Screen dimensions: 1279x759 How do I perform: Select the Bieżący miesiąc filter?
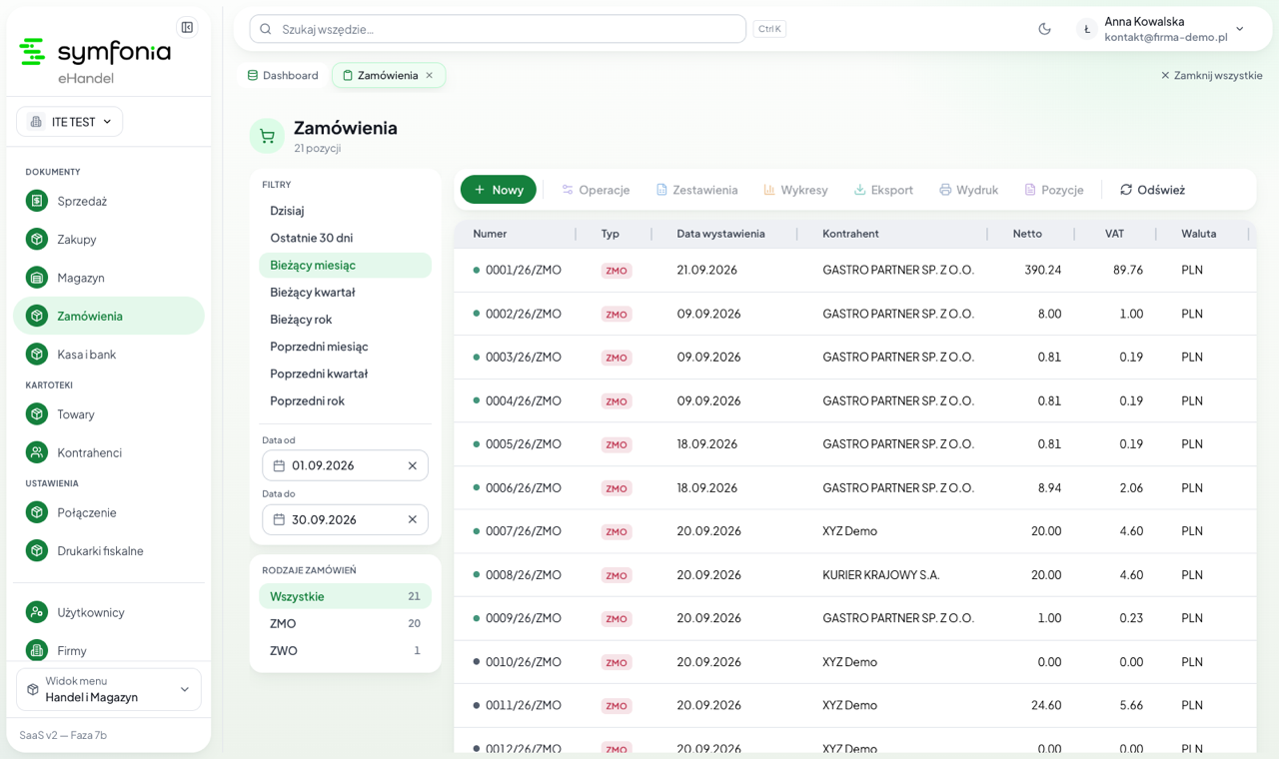point(345,265)
